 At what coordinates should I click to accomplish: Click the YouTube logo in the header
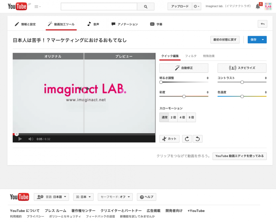coord(17,6)
